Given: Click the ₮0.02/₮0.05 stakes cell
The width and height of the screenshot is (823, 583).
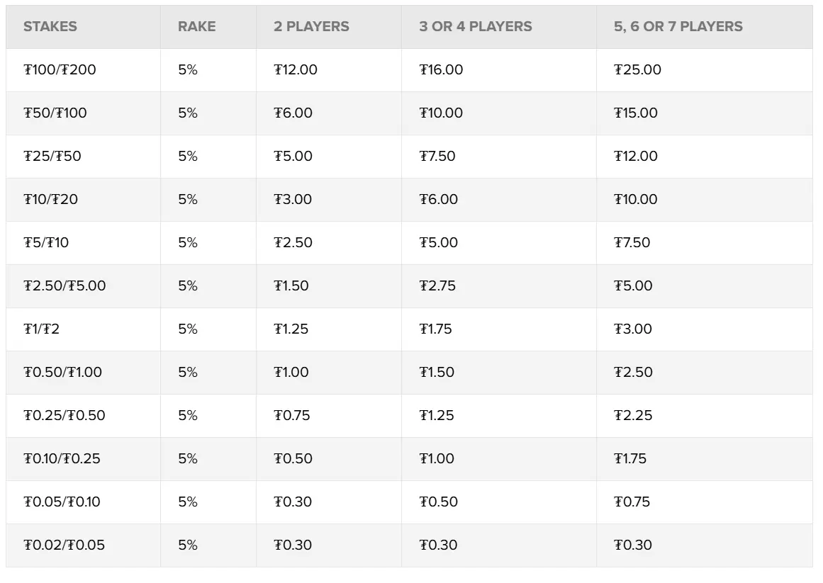Looking at the screenshot, I should point(65,545).
